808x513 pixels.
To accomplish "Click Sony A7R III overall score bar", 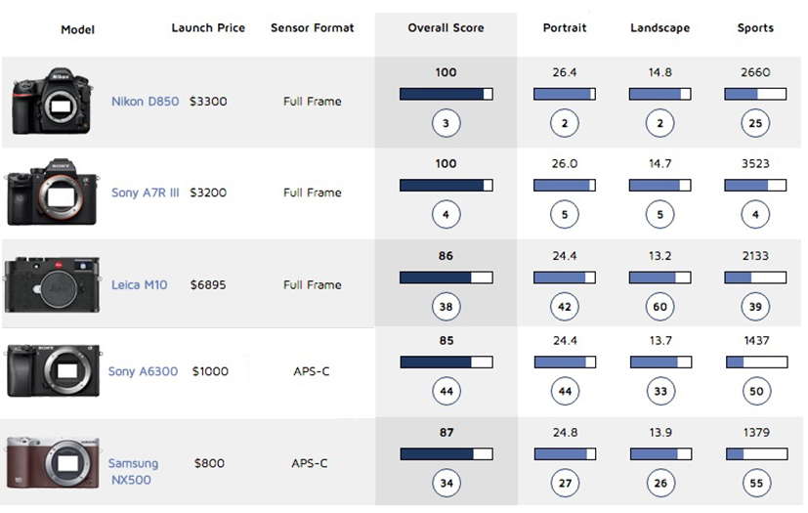I will 446,185.
